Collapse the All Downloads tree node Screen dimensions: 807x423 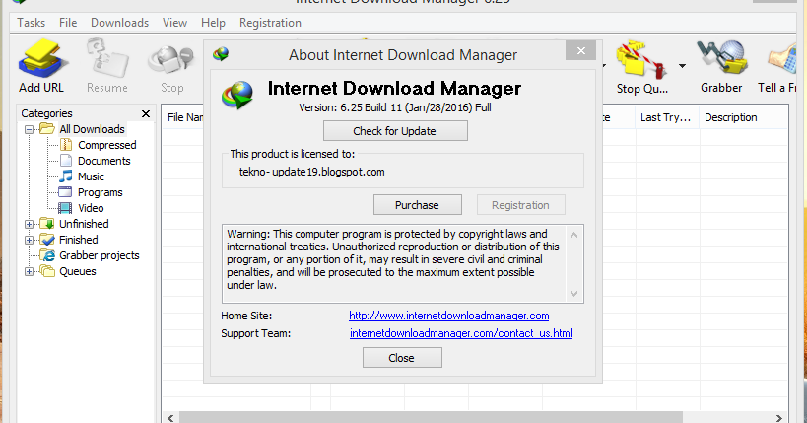click(30, 130)
